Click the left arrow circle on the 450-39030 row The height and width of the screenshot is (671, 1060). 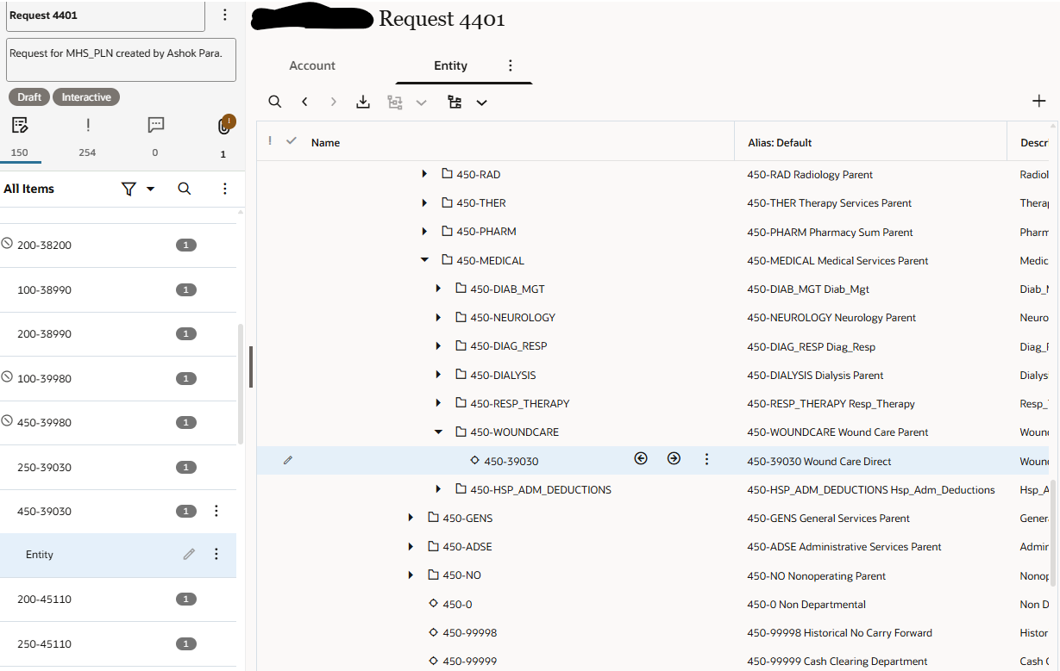click(640, 459)
